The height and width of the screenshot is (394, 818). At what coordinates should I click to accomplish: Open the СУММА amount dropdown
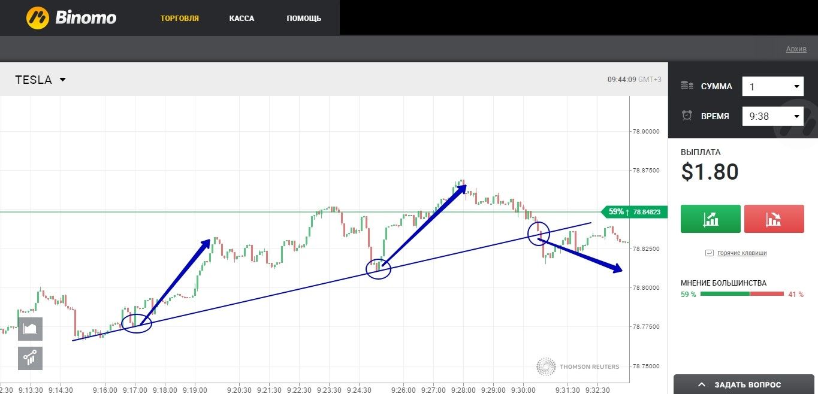pyautogui.click(x=773, y=86)
